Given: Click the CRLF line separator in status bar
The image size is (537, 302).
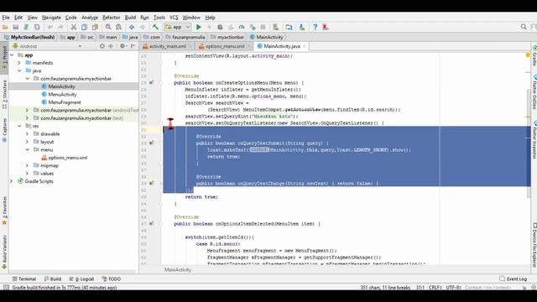Looking at the screenshot, I should (x=435, y=288).
